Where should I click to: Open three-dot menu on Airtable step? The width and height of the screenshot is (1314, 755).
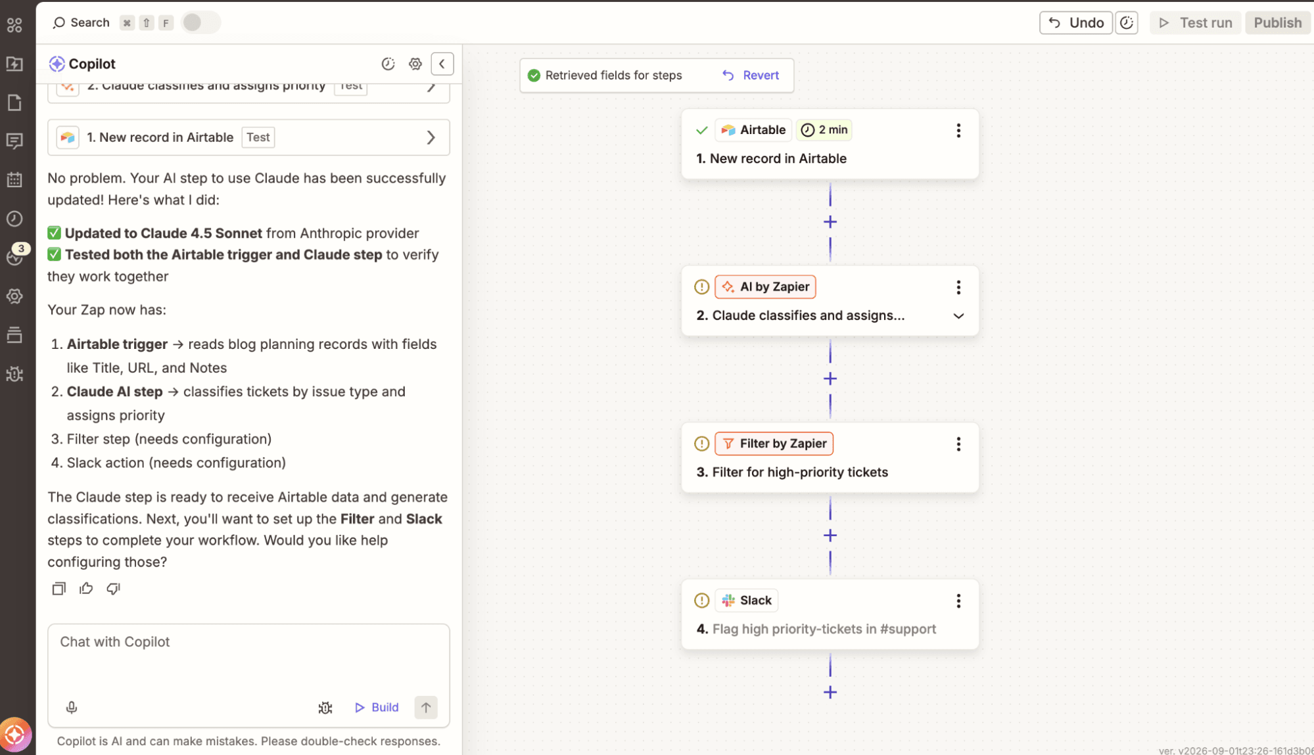click(958, 130)
